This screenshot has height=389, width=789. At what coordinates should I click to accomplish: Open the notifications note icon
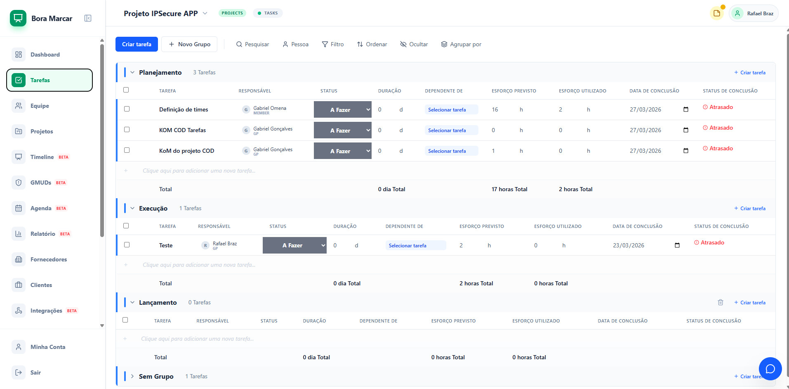(x=717, y=13)
